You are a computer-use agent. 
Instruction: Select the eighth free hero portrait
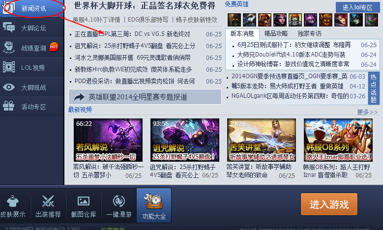[341, 20]
